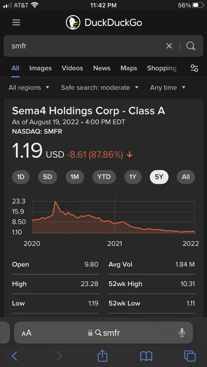Image resolution: width=207 pixels, height=367 pixels.
Task: Select the YTD chart range
Action: (104, 177)
